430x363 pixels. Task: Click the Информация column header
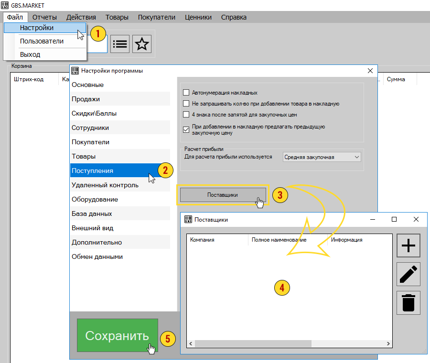click(360, 240)
